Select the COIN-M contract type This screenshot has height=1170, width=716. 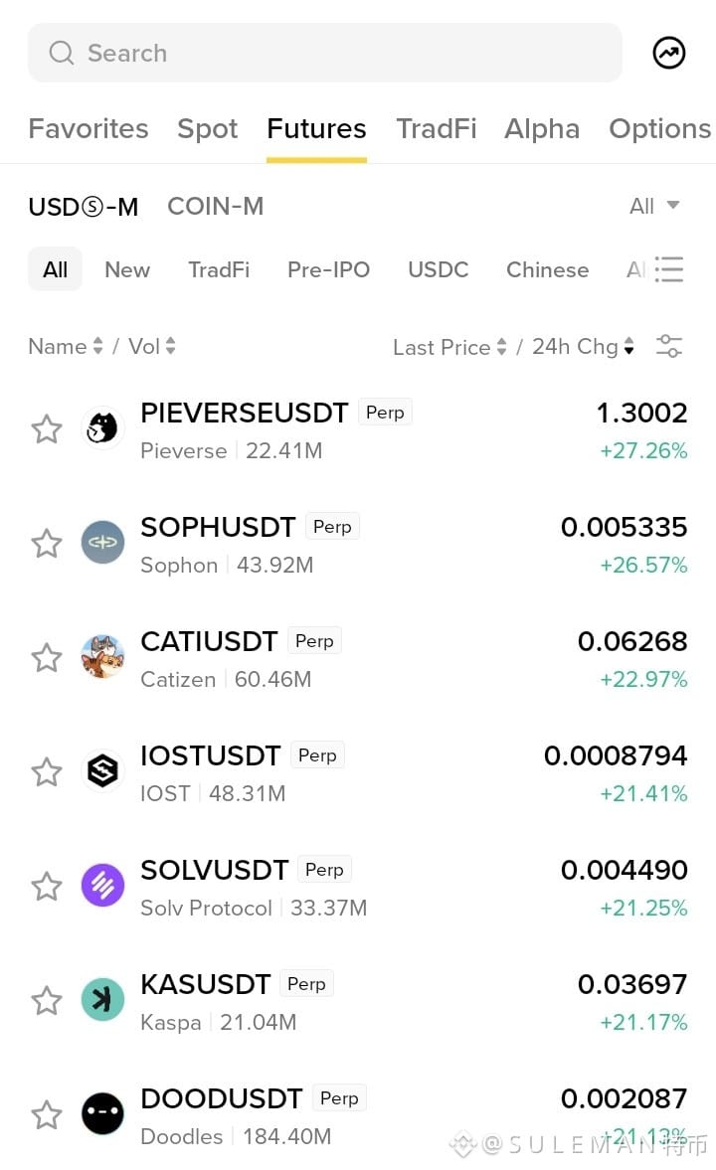(215, 207)
